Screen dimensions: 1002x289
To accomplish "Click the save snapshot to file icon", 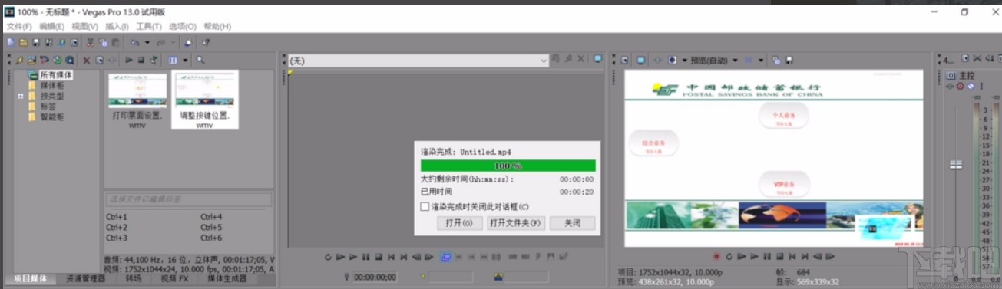I will coord(789,60).
